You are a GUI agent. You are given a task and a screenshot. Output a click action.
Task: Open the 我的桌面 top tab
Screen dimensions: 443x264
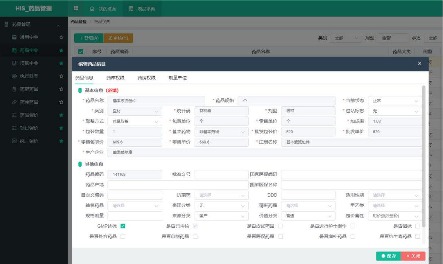point(103,9)
